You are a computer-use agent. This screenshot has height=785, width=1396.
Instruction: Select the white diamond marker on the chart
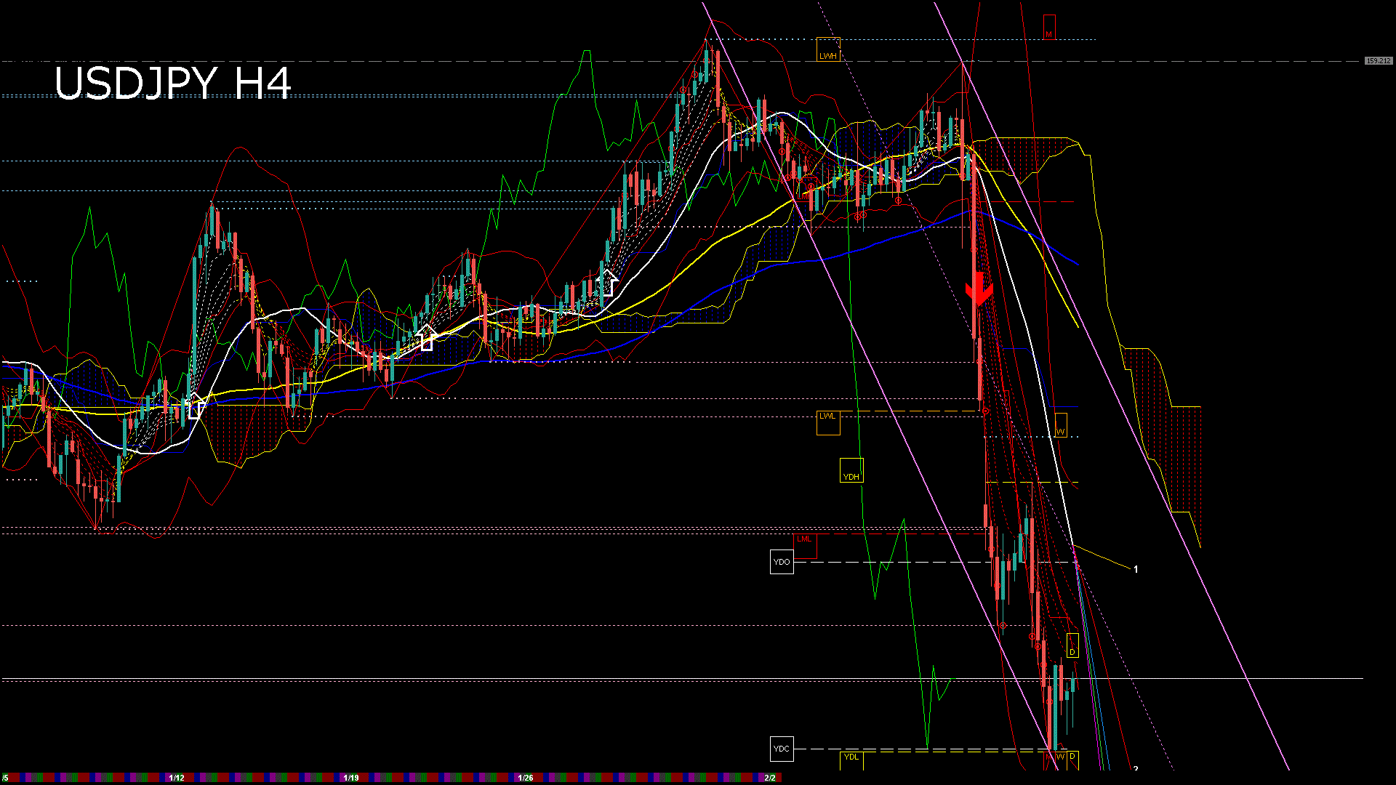[x=194, y=407]
